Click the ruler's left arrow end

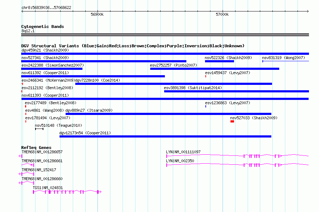coord(22,11)
